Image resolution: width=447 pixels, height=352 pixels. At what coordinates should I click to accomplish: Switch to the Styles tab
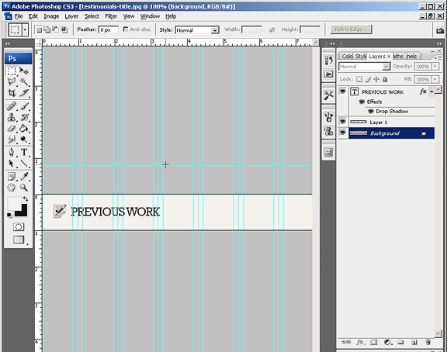tap(361, 56)
